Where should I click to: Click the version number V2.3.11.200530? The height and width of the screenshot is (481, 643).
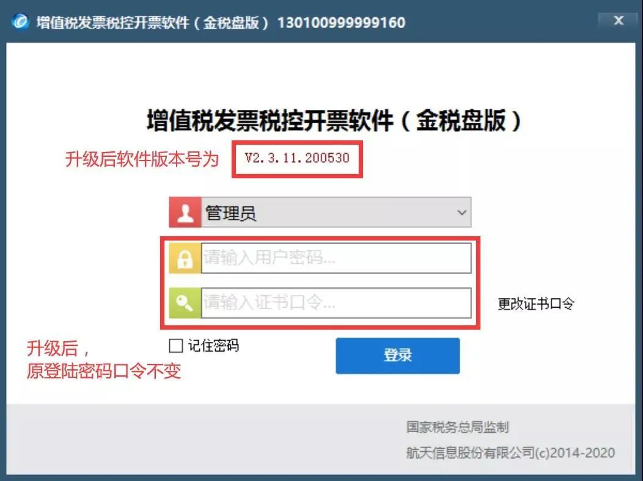(x=297, y=158)
